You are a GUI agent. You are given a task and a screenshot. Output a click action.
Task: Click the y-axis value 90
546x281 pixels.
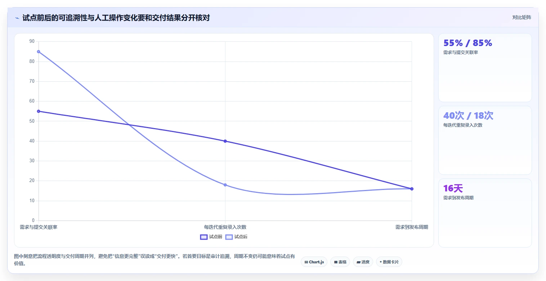32,41
